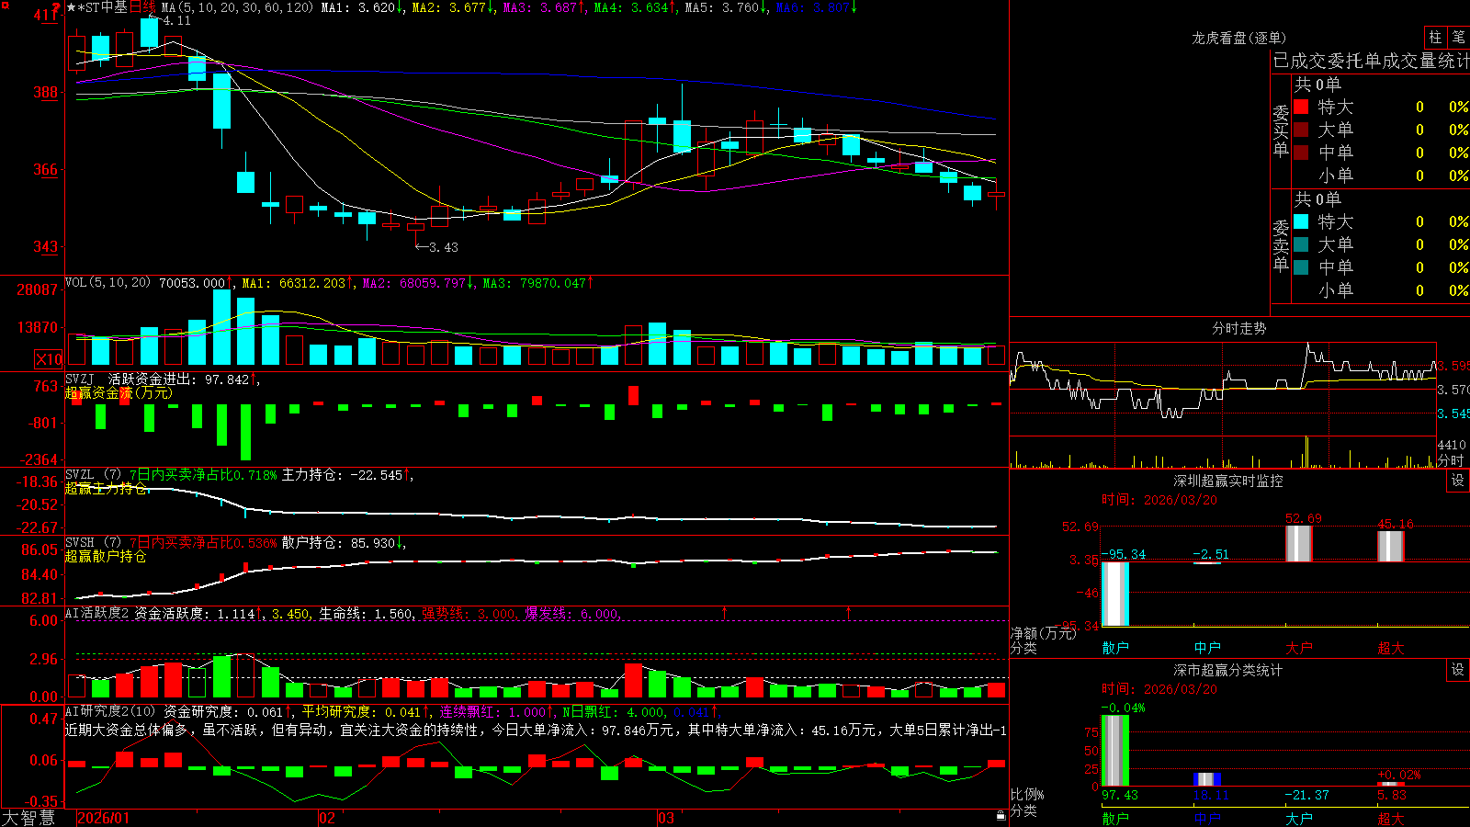This screenshot has width=1470, height=827.
Task: Click the 97.43 散户 percentage value
Action: pos(1120,795)
